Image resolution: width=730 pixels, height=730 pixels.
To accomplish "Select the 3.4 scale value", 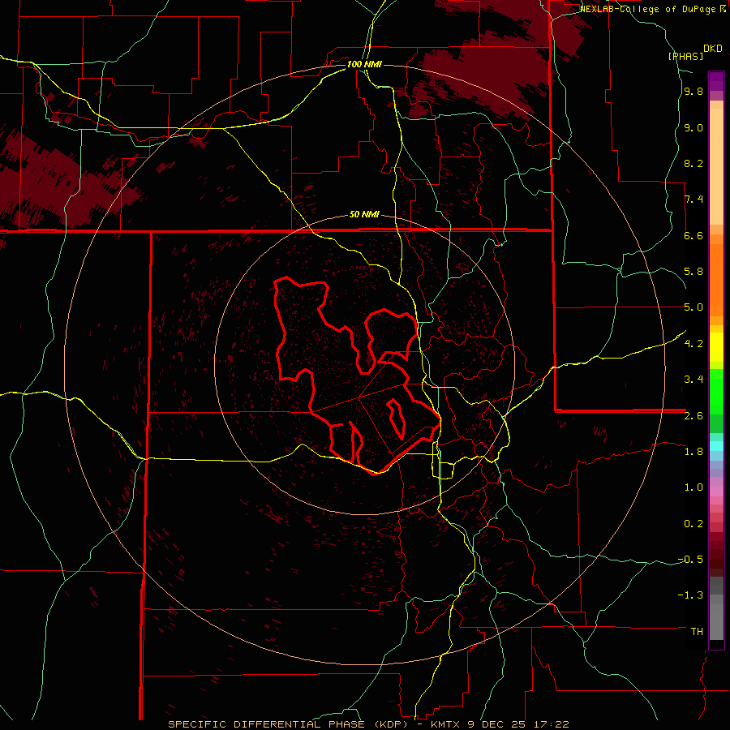I will (693, 380).
